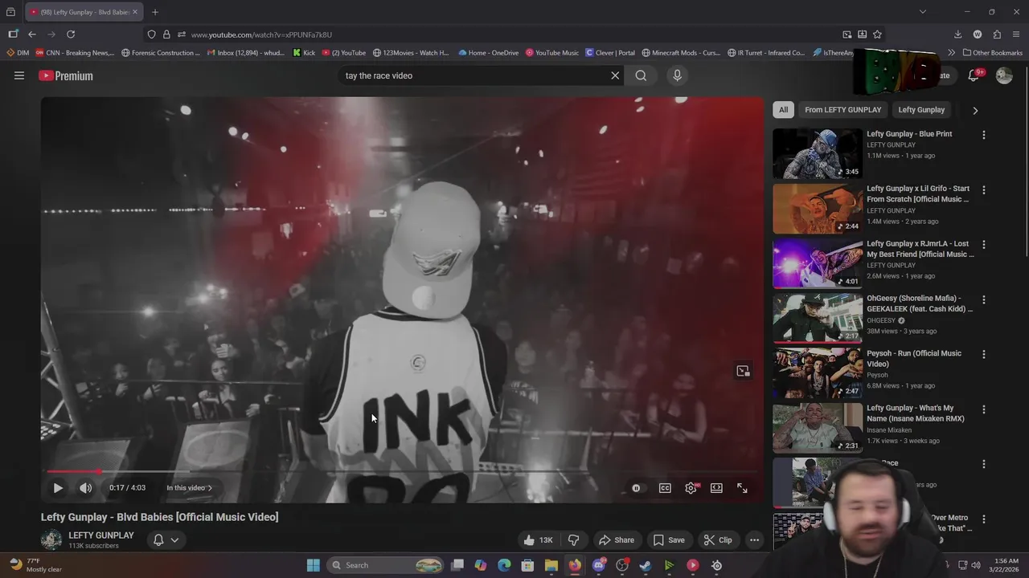Reload the page in the browser
Screen dimensions: 1029x578
[71, 35]
